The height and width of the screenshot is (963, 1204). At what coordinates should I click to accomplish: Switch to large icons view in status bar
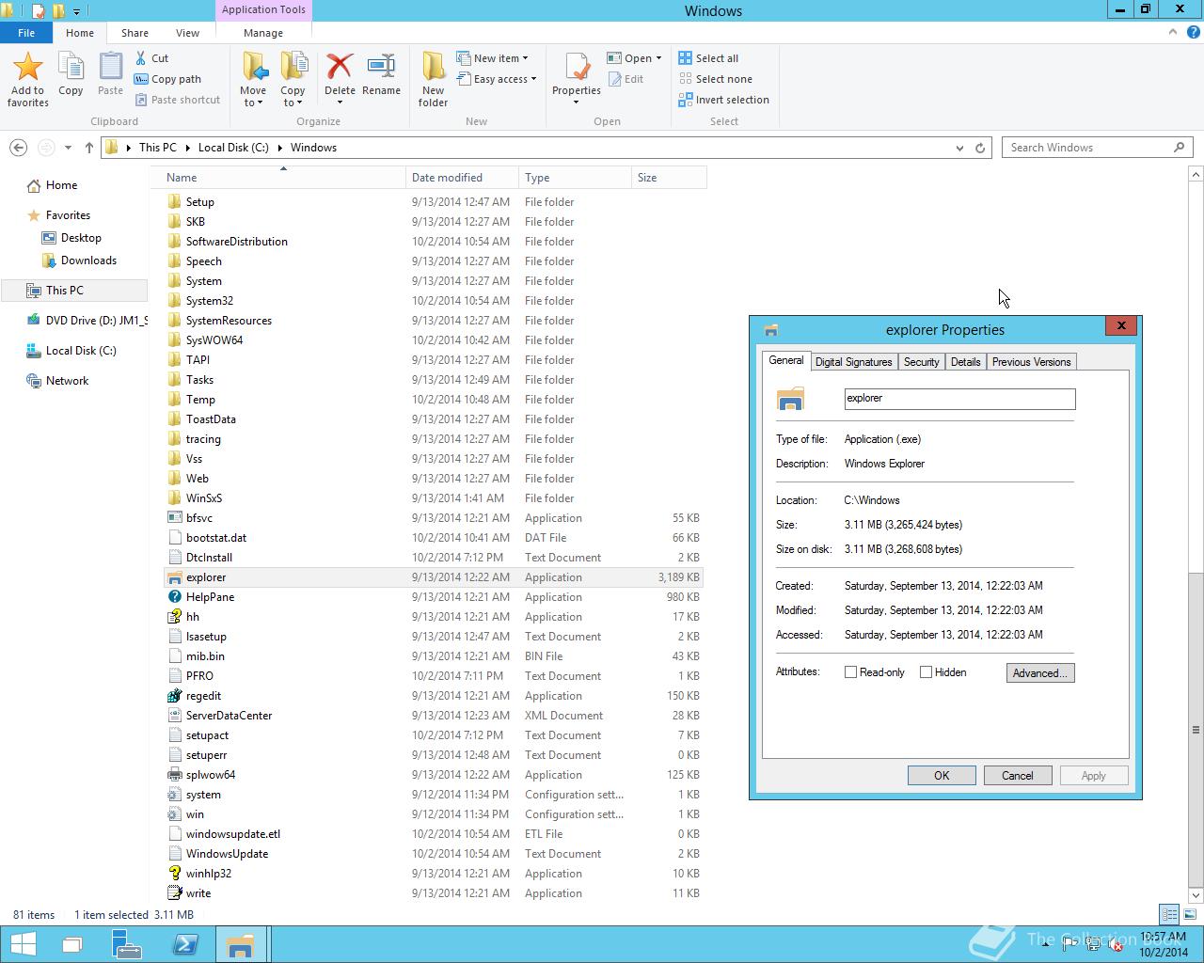coord(1190,914)
